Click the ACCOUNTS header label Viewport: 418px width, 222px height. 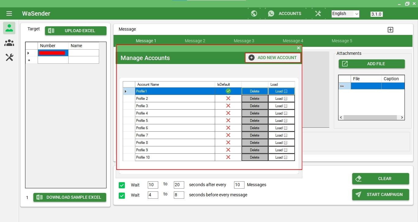click(290, 13)
